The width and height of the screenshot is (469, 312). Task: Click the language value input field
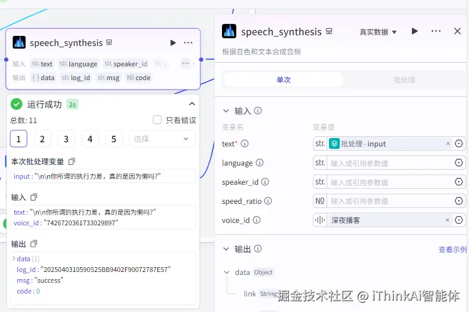tap(390, 163)
